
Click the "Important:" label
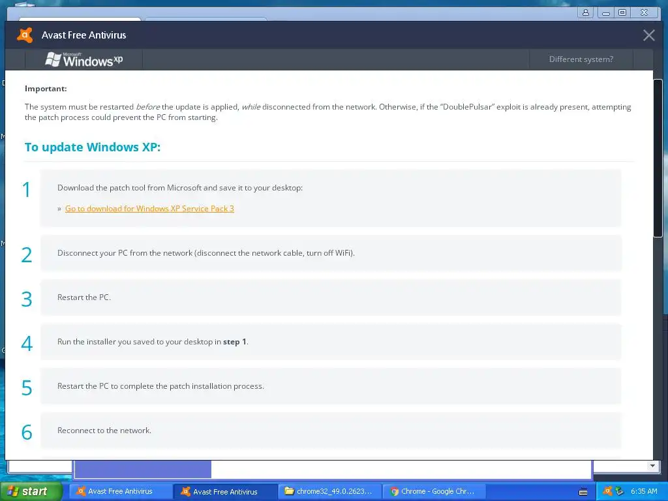click(x=46, y=89)
